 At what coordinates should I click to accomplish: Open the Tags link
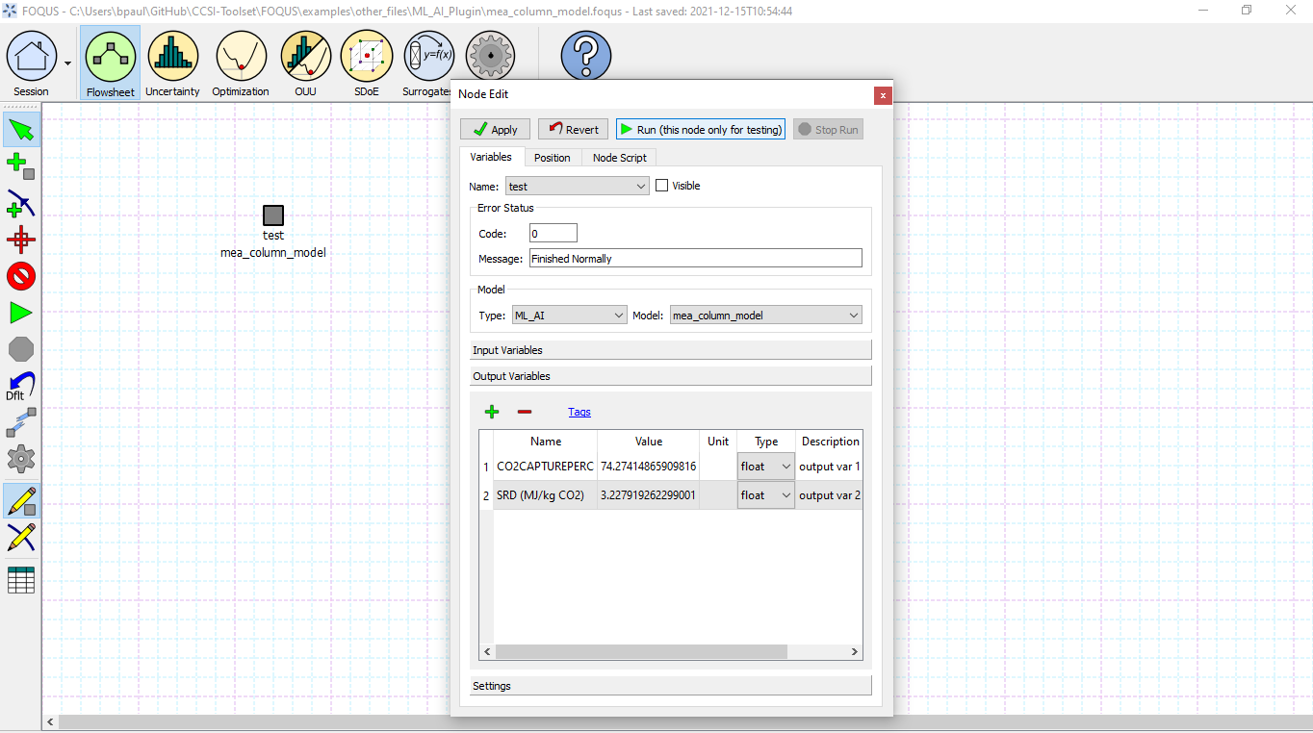pyautogui.click(x=579, y=412)
